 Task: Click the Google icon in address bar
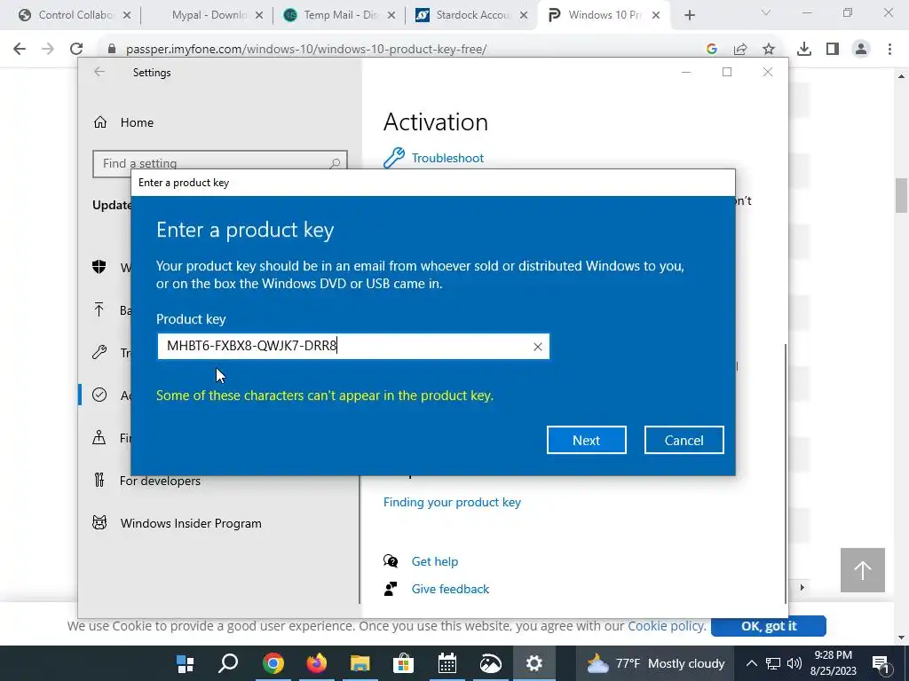click(712, 50)
